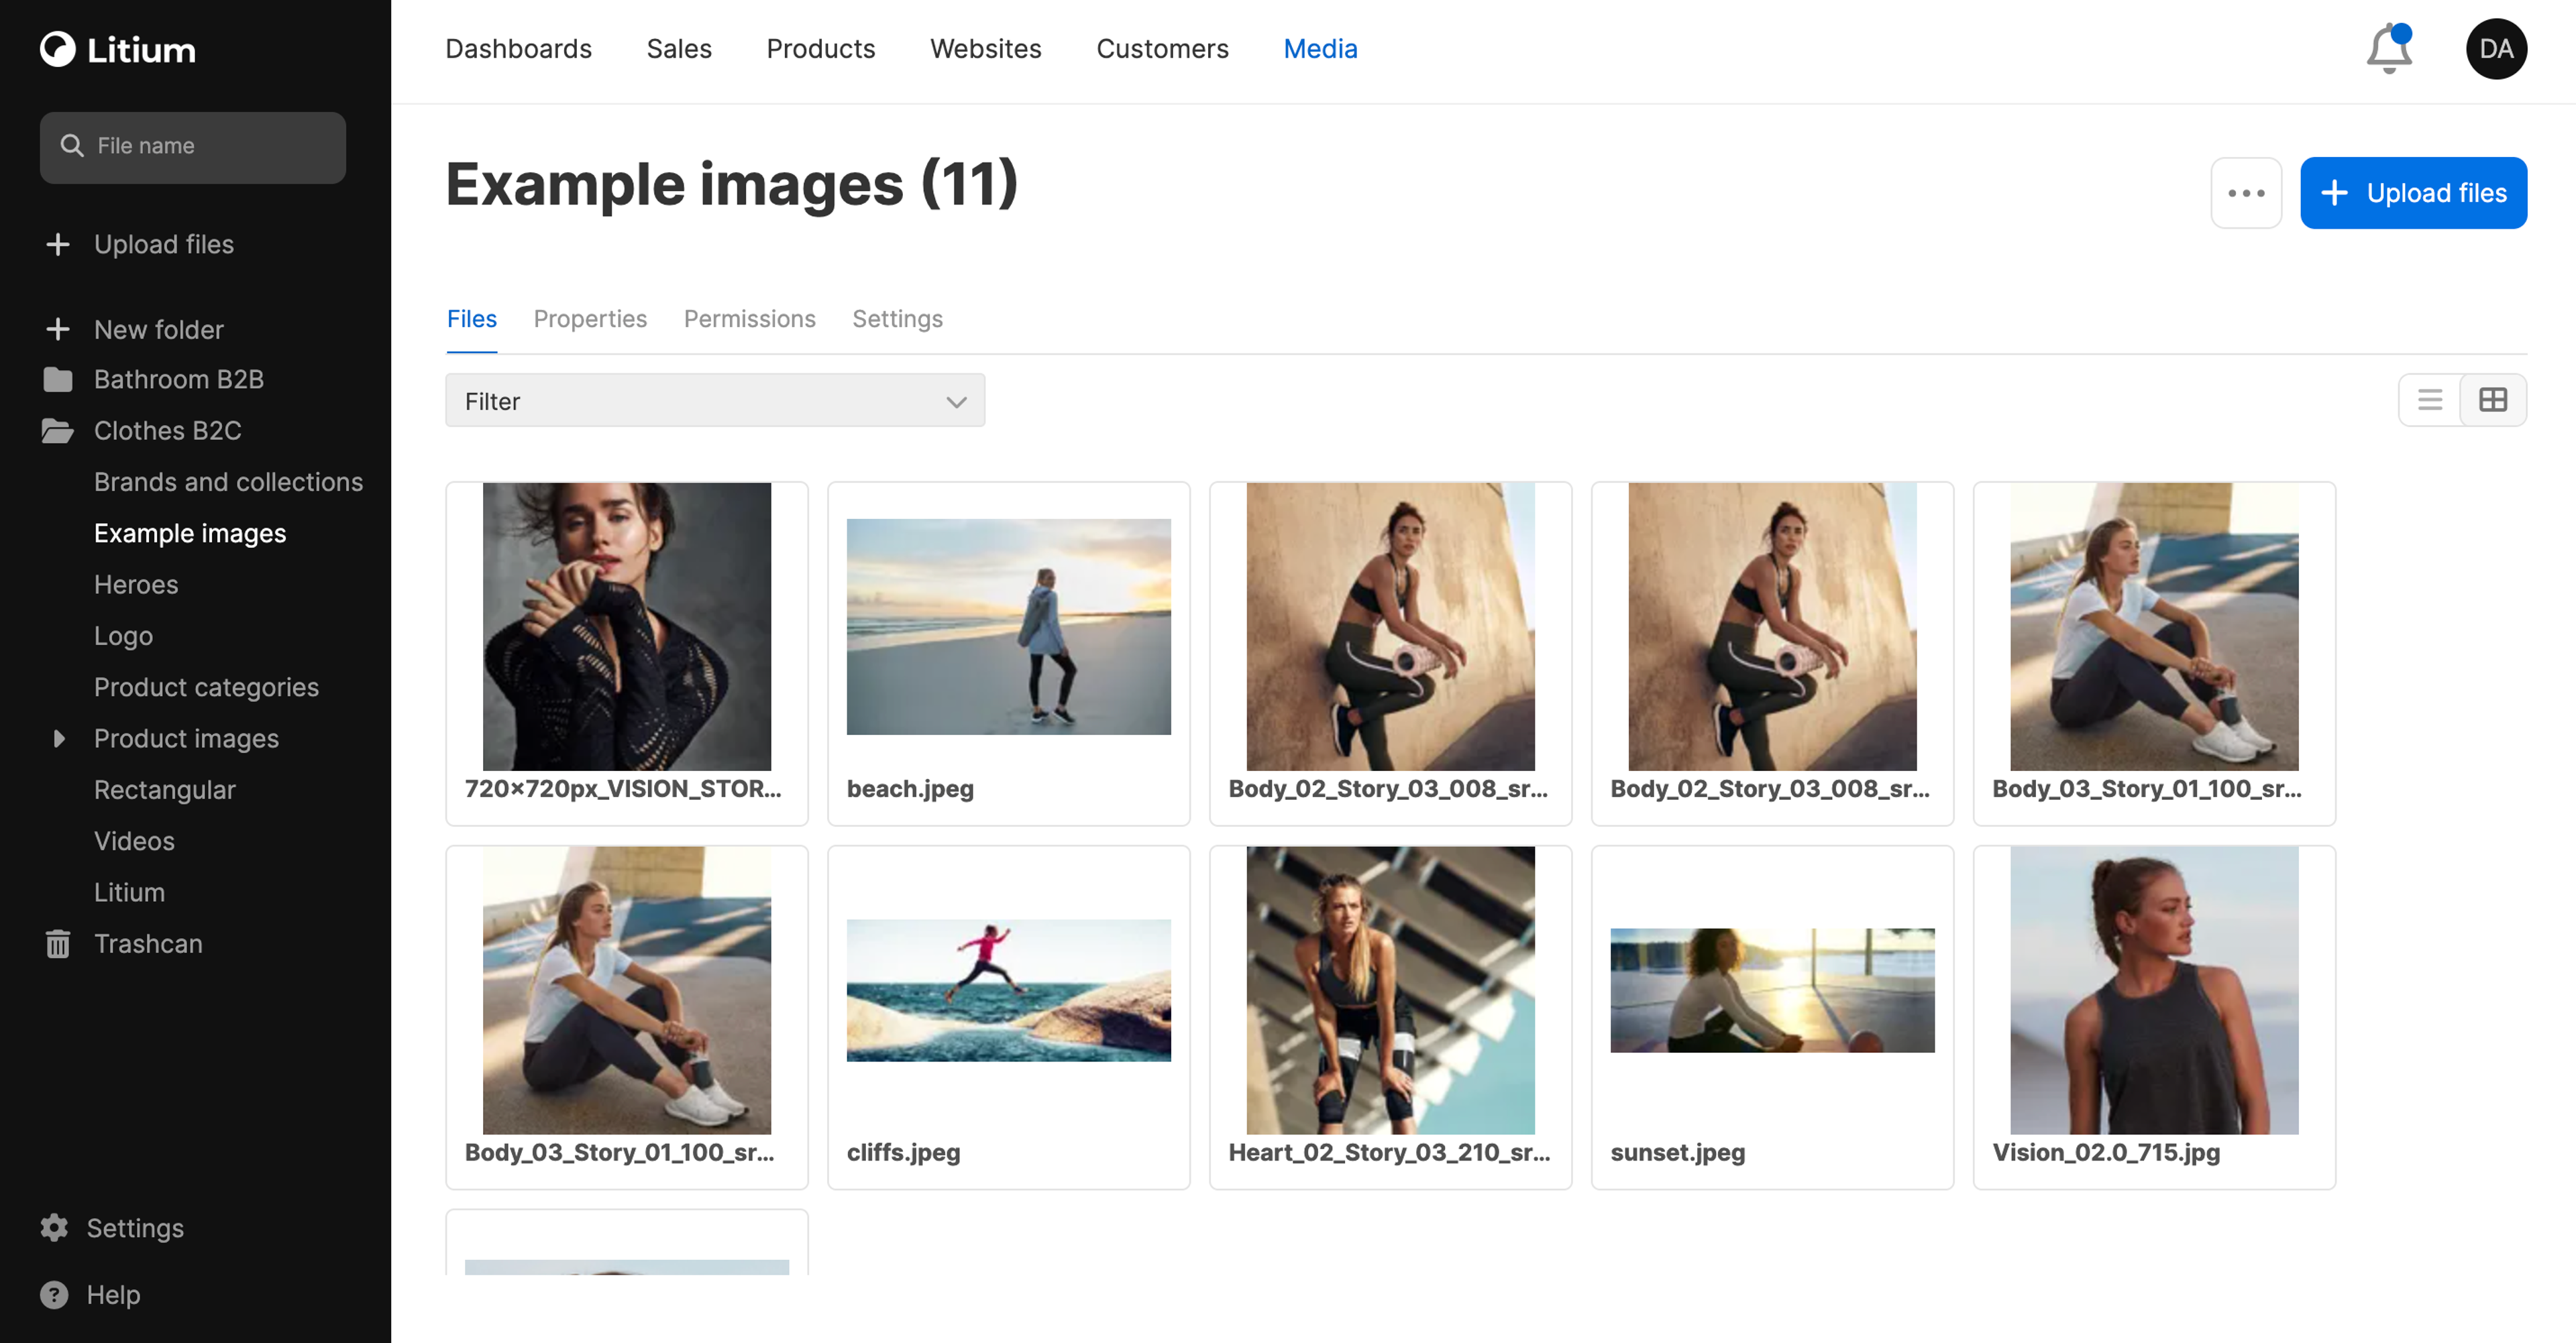Click the sunset.jpeg file name
2576x1343 pixels.
coord(1677,1152)
